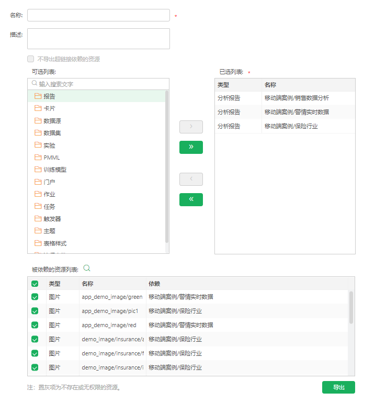Image resolution: width=375 pixels, height=403 pixels.
Task: Click the 导出 export button
Action: pos(338,387)
